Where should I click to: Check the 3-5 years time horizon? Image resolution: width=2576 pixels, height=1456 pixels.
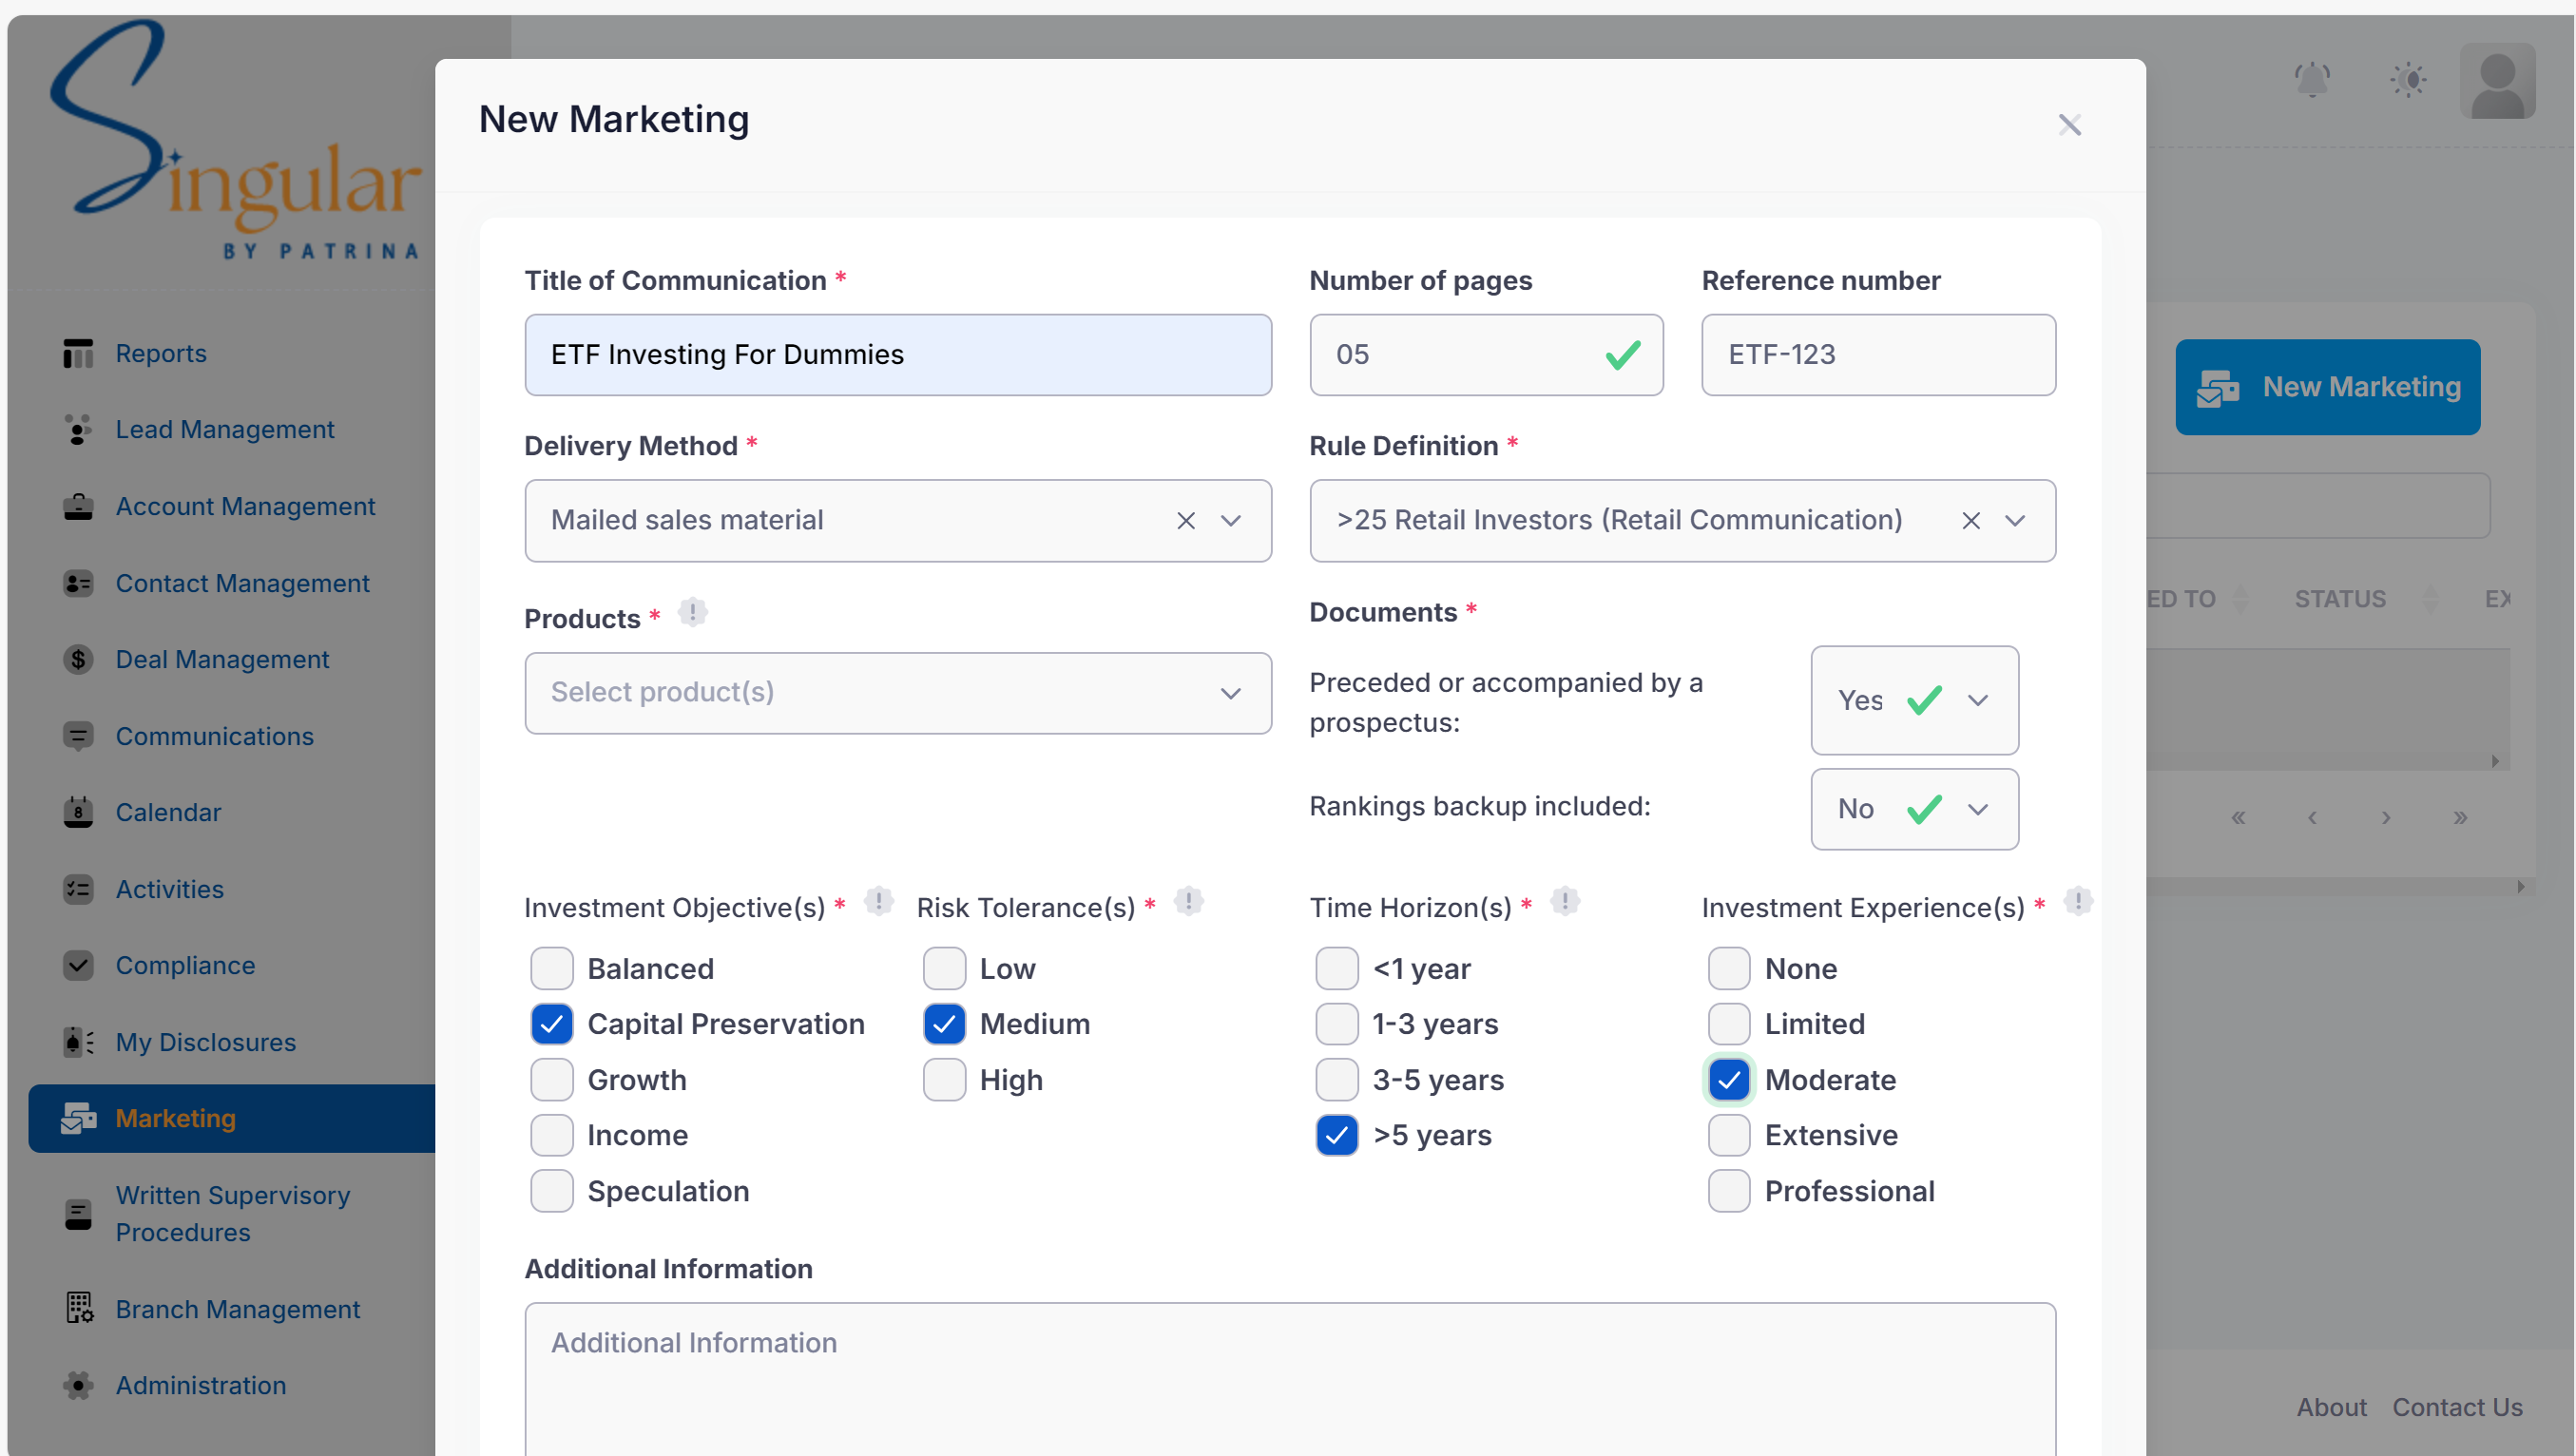pos(1337,1080)
